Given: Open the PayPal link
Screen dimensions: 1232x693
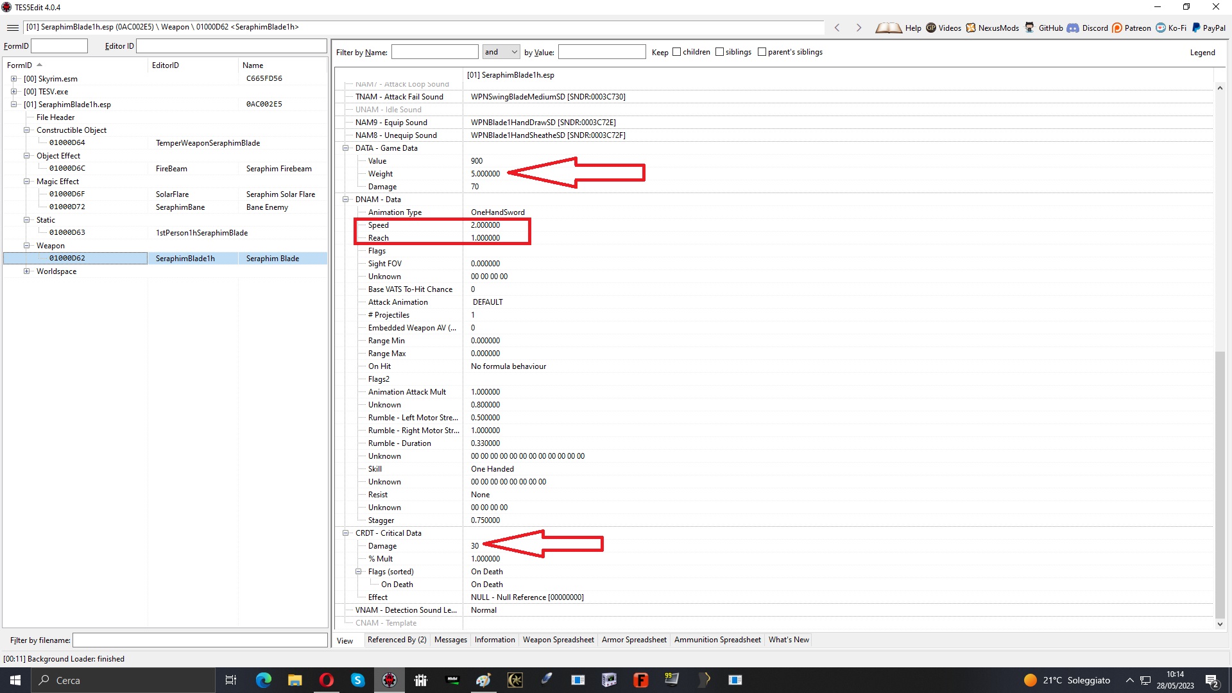Looking at the screenshot, I should tap(1209, 28).
